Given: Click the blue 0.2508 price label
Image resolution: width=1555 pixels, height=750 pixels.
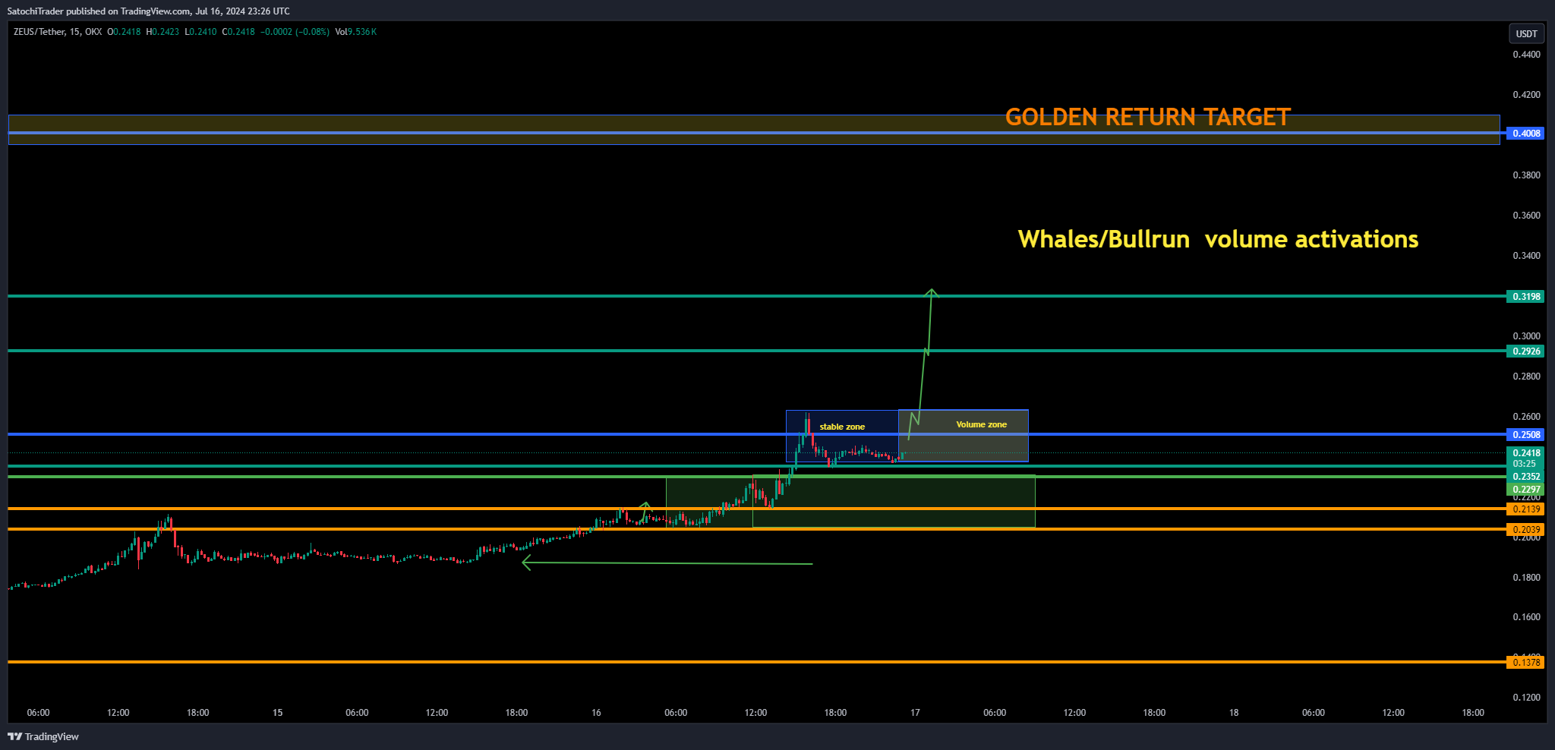Looking at the screenshot, I should pos(1525,435).
